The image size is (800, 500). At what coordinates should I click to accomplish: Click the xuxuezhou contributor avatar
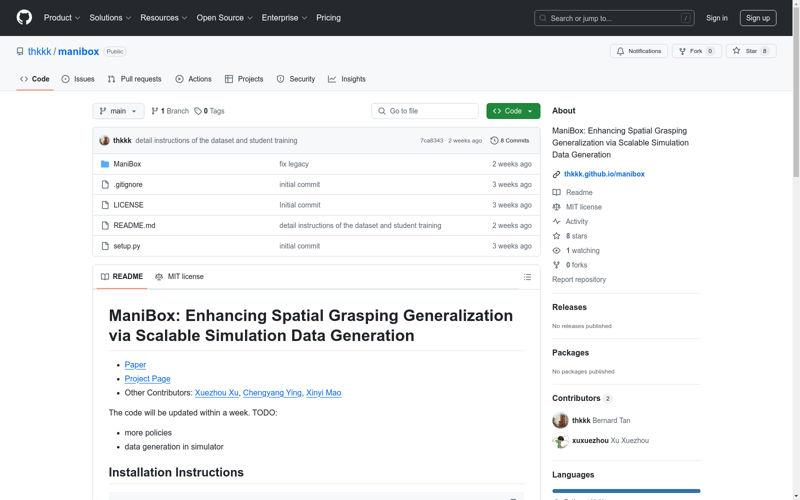(560, 440)
